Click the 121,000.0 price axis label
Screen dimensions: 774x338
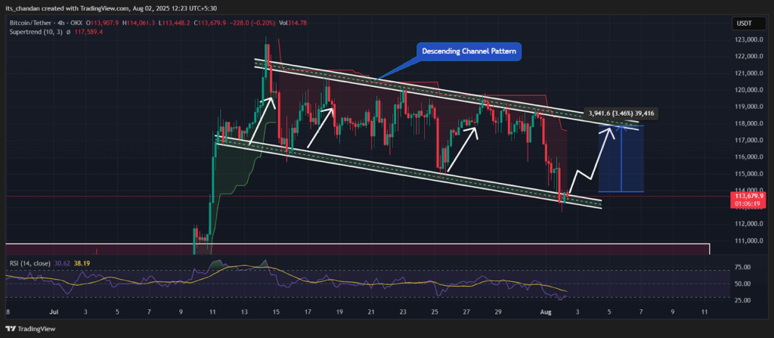749,73
